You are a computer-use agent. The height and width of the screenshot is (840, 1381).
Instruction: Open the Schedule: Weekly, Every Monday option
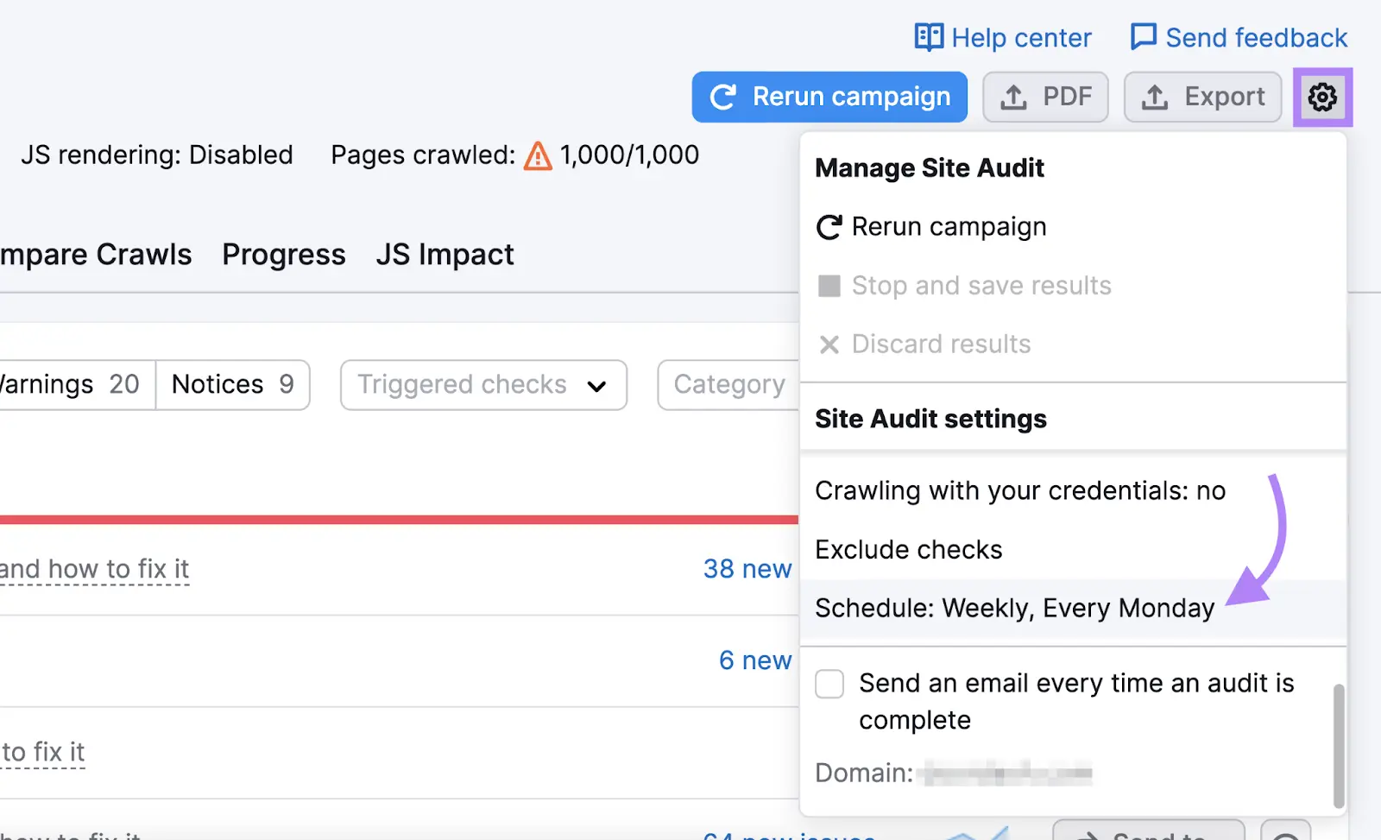click(x=1015, y=608)
